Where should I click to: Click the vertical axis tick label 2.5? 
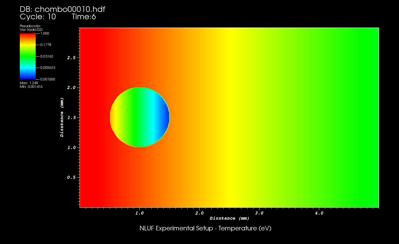click(x=71, y=58)
